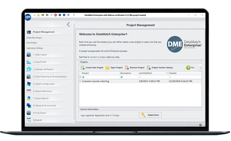Click Open Project button
This screenshot has width=231, height=141.
coord(114,68)
